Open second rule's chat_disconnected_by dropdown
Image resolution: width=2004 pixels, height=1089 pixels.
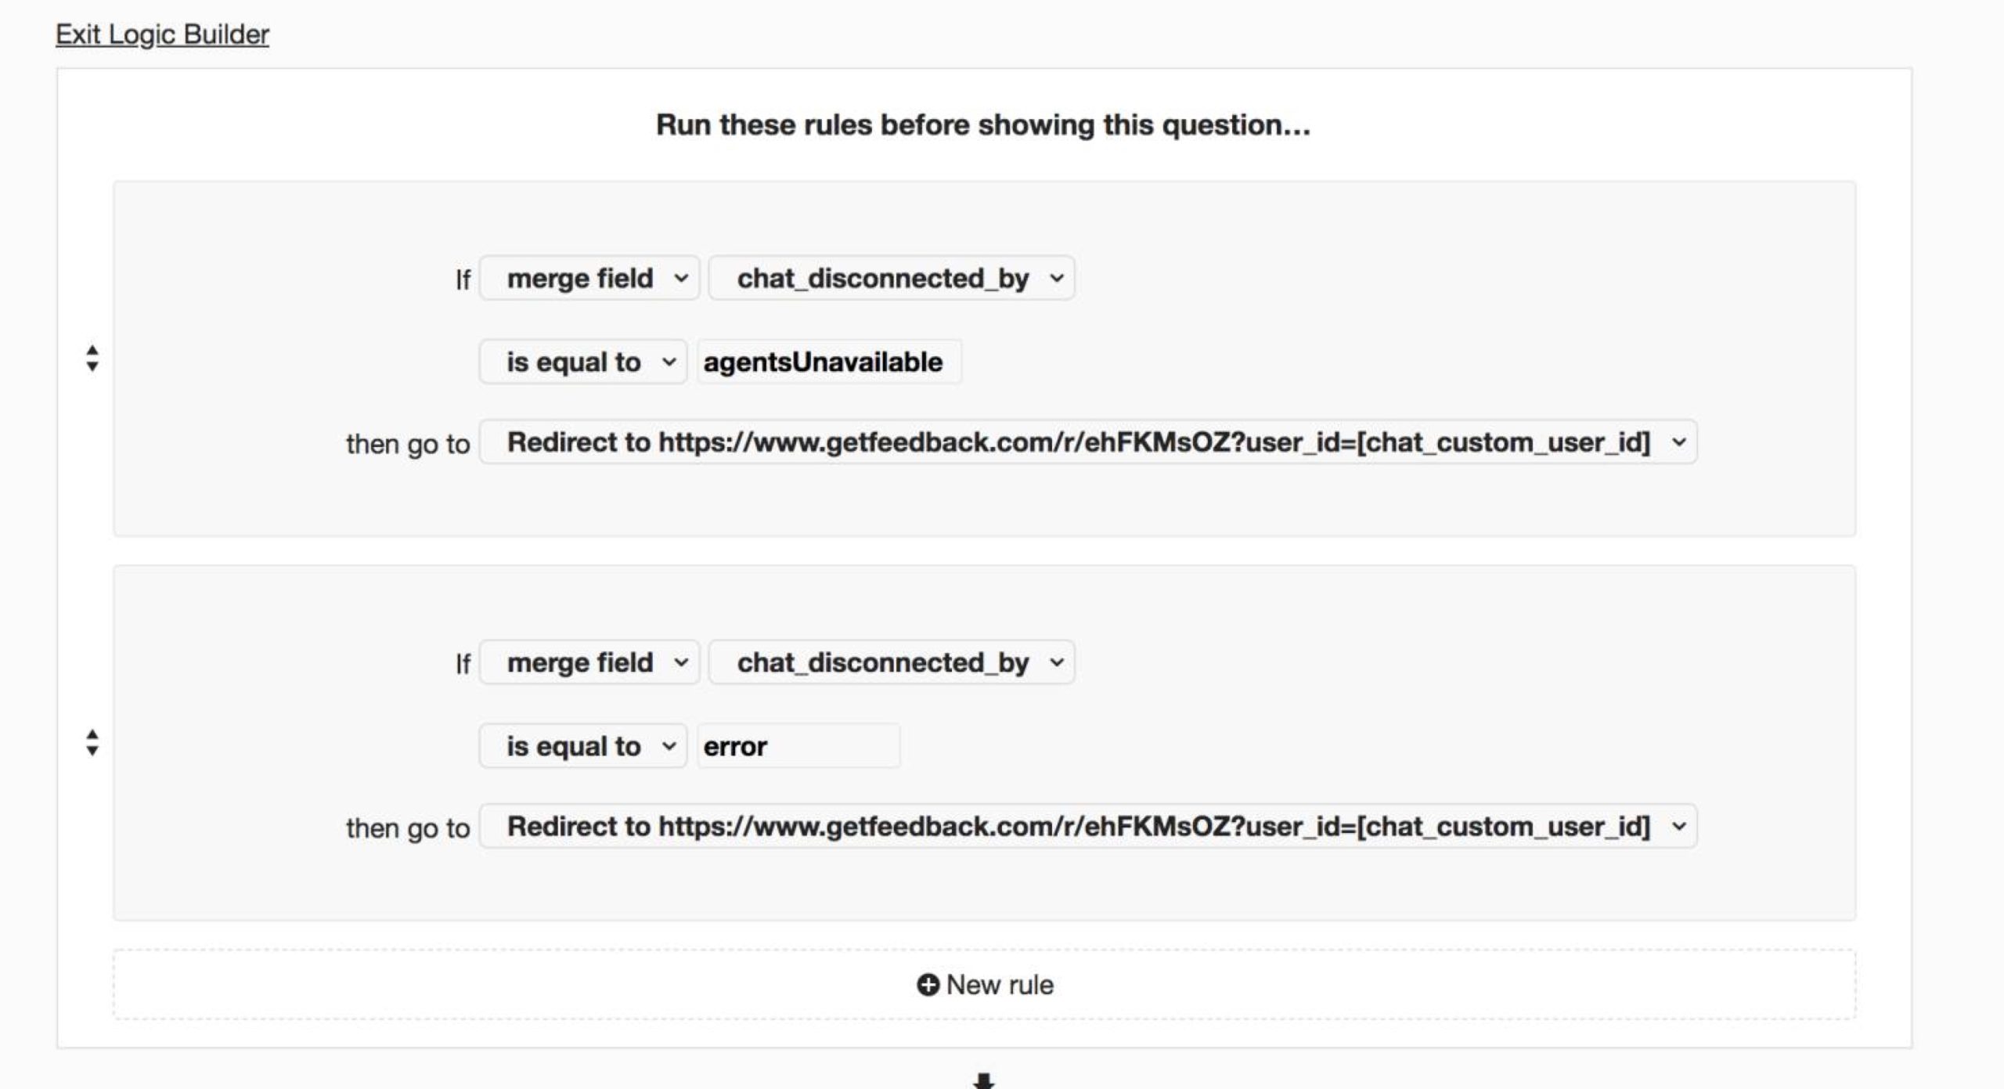pos(892,662)
